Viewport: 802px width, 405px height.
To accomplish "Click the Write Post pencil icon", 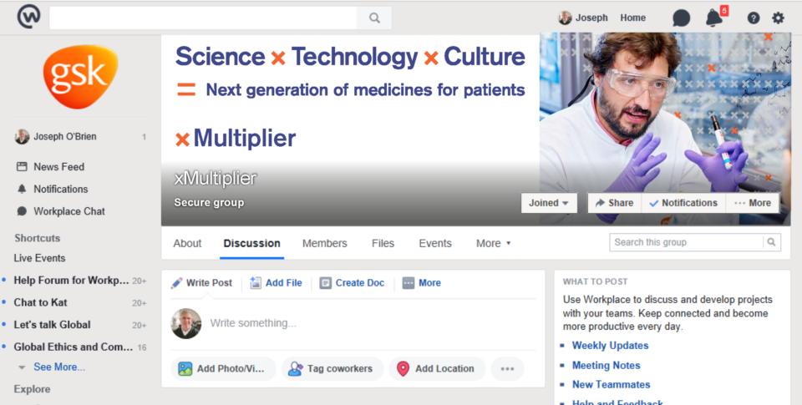I will pos(177,283).
